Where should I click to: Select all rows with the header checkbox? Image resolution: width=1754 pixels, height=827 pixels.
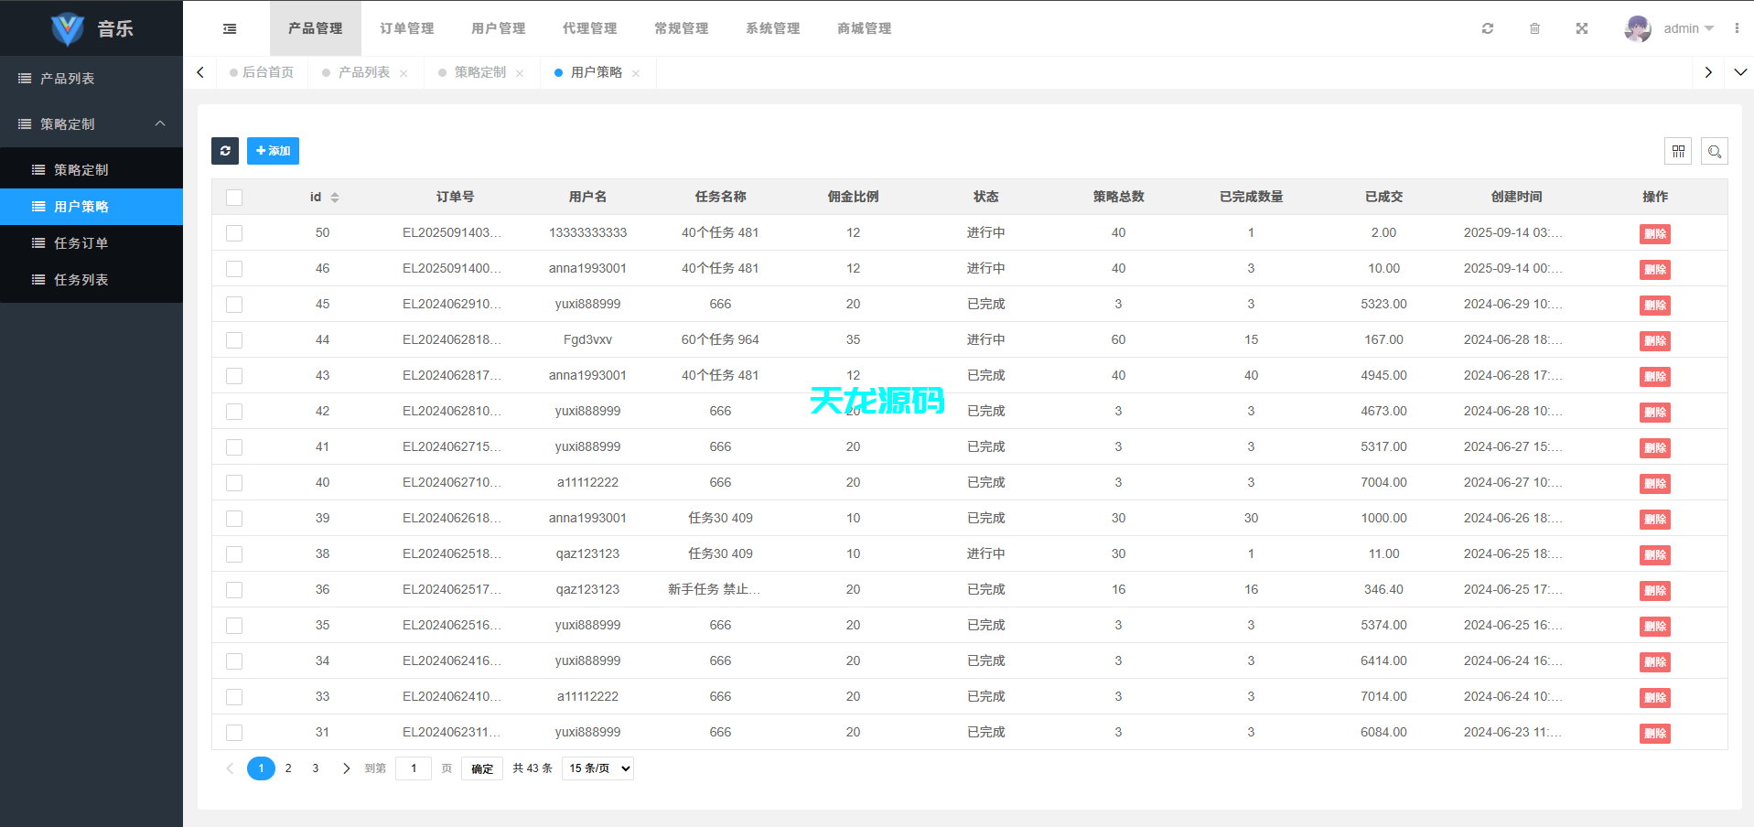click(x=234, y=198)
